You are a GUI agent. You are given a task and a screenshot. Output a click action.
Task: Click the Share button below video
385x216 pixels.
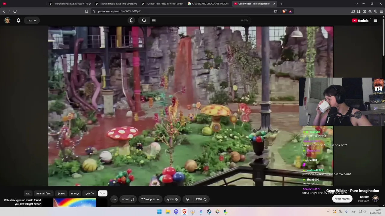pyautogui.click(x=173, y=199)
